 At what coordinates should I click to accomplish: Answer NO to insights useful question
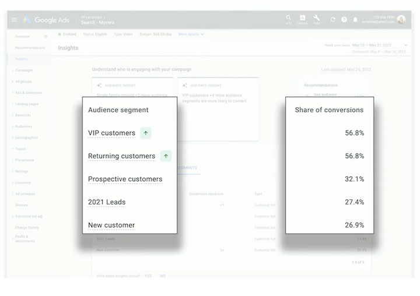pyautogui.click(x=163, y=276)
